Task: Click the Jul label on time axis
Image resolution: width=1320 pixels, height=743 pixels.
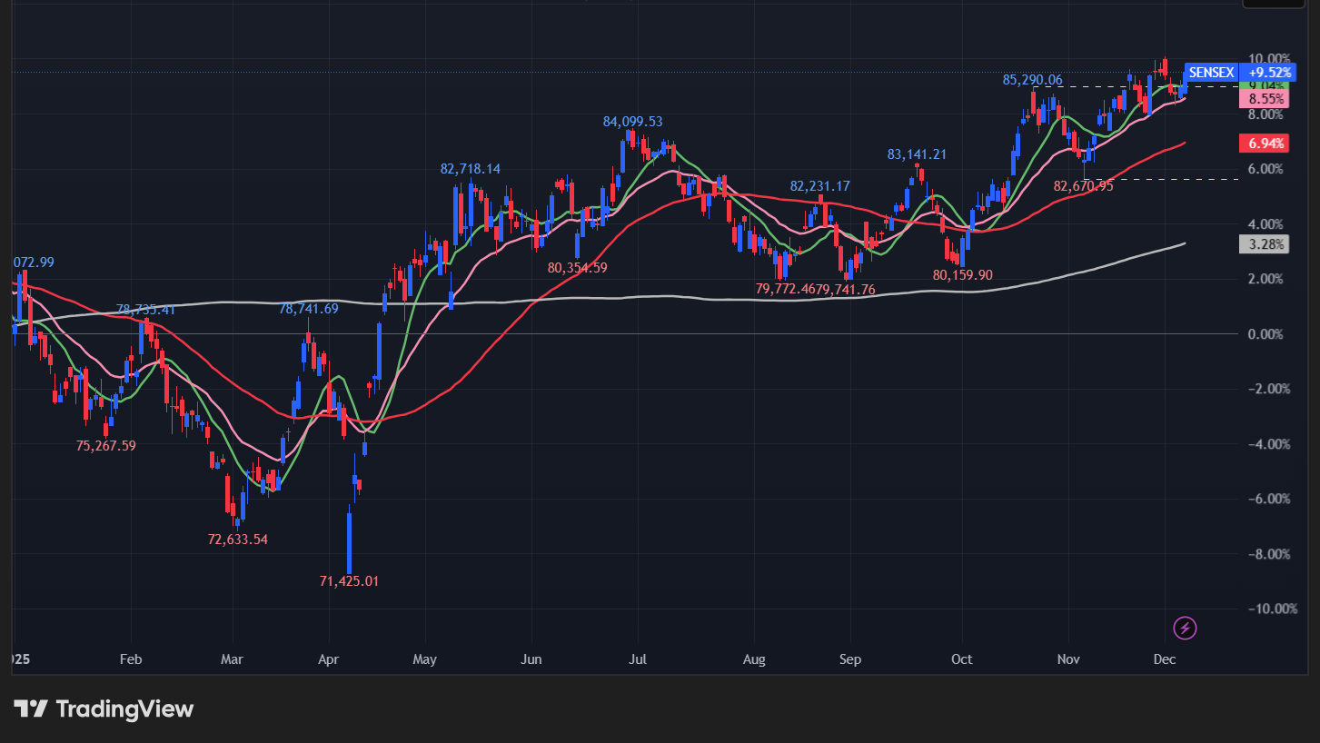Action: point(637,659)
